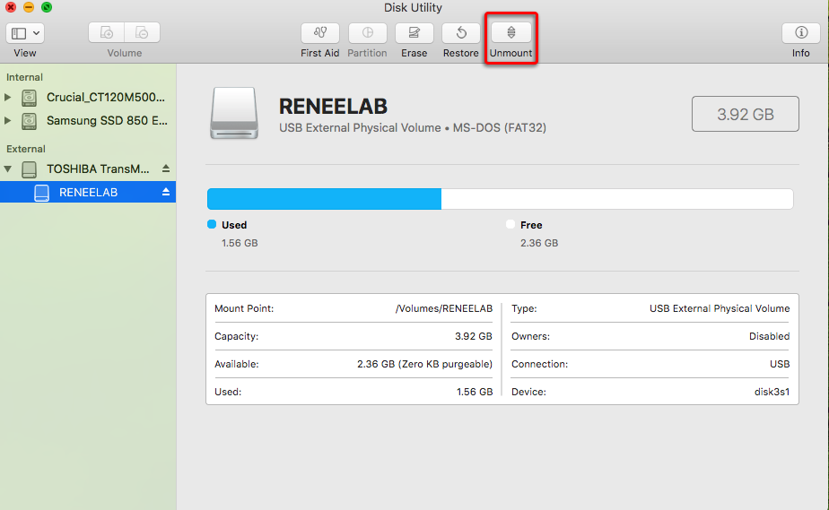Click the Used 1.56 GB table value
Screen dimensions: 829x510
click(475, 392)
